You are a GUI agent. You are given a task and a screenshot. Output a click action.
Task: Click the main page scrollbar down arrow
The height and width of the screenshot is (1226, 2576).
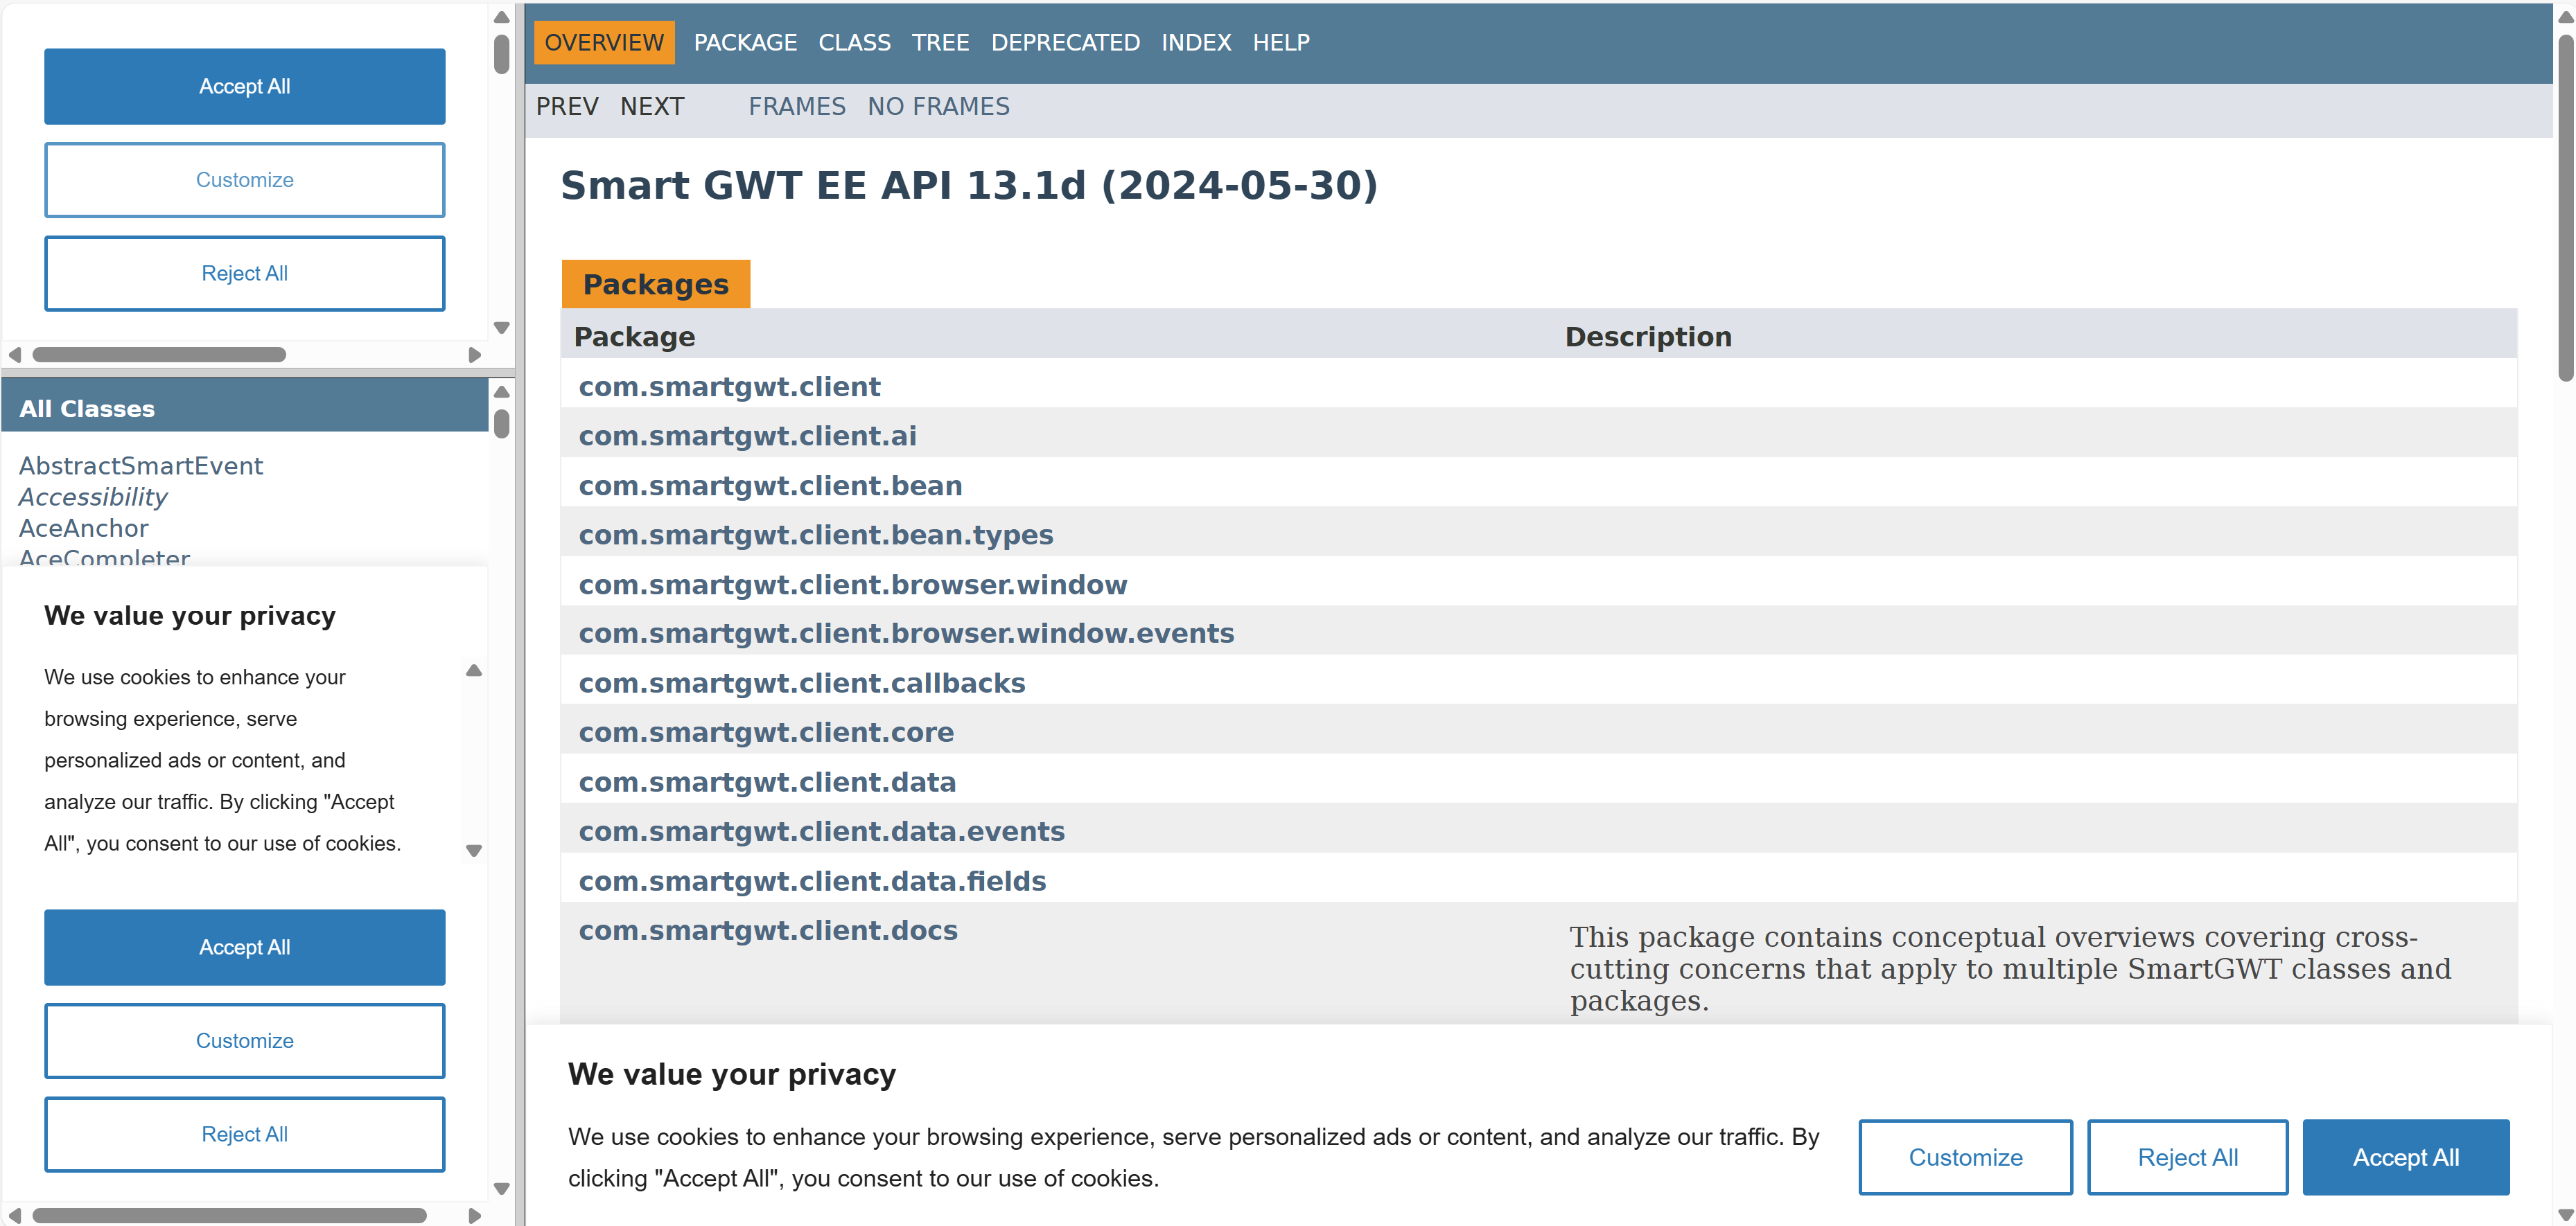pos(2566,1215)
